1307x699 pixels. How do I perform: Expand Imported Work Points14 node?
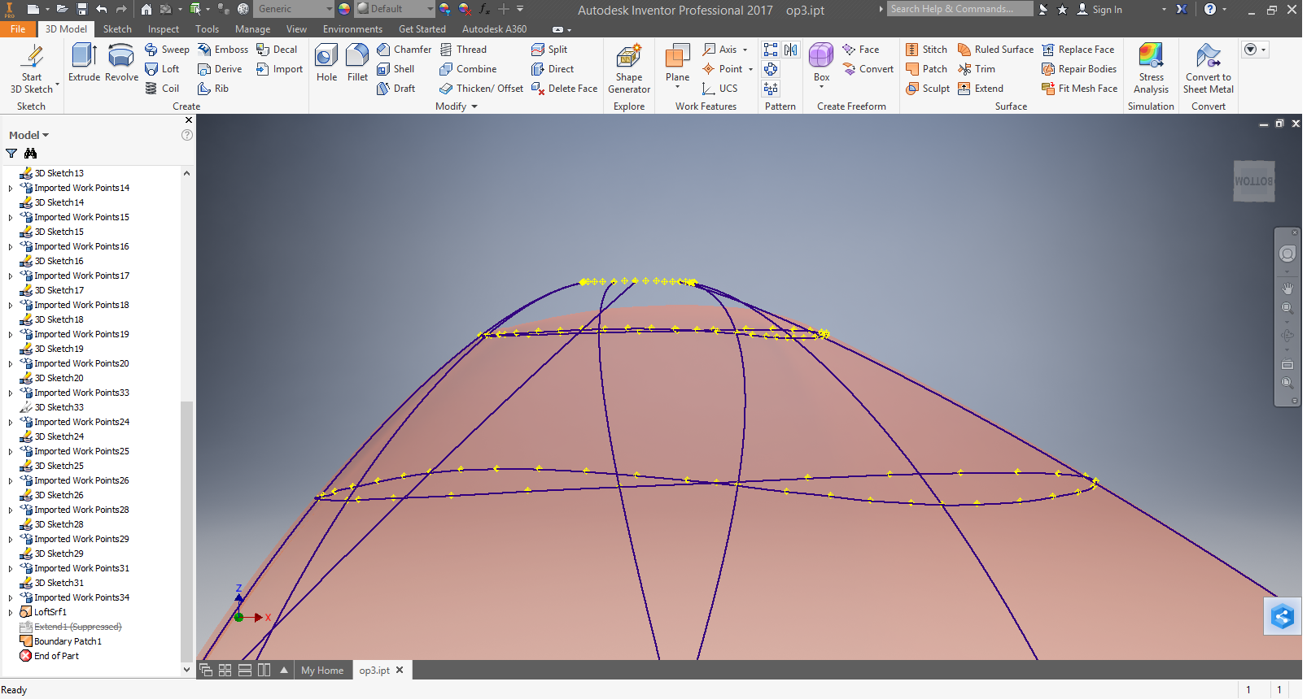click(11, 189)
